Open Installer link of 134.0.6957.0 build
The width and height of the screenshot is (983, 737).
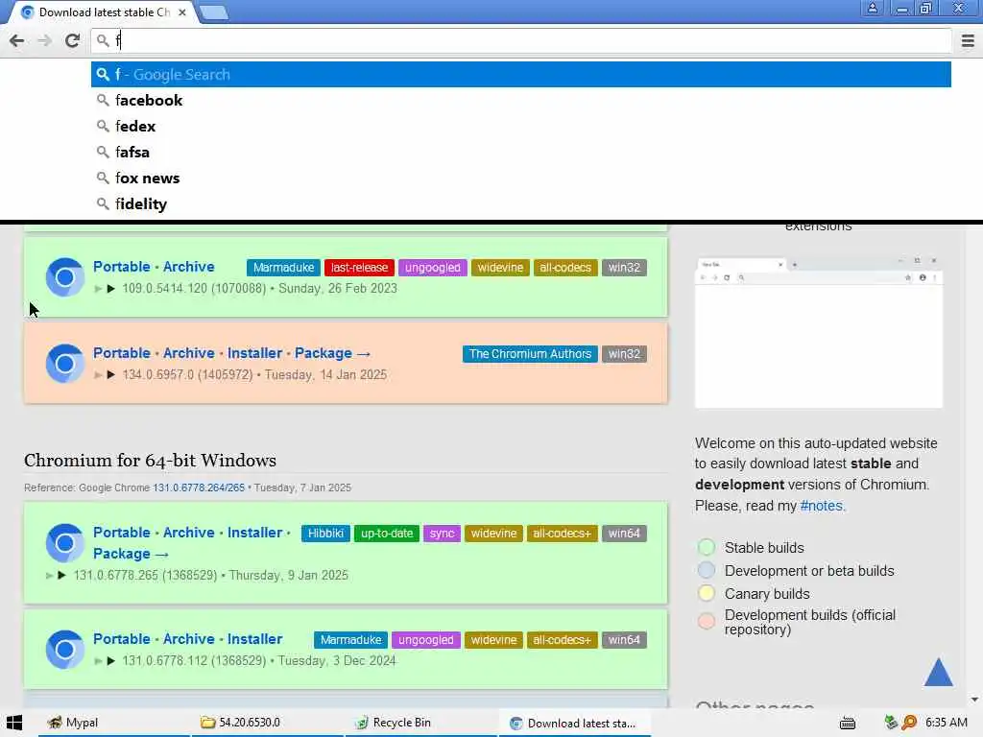click(254, 353)
